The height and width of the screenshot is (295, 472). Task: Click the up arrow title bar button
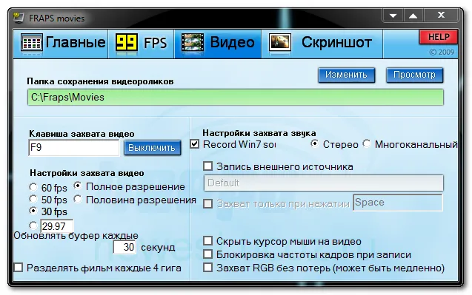point(413,16)
